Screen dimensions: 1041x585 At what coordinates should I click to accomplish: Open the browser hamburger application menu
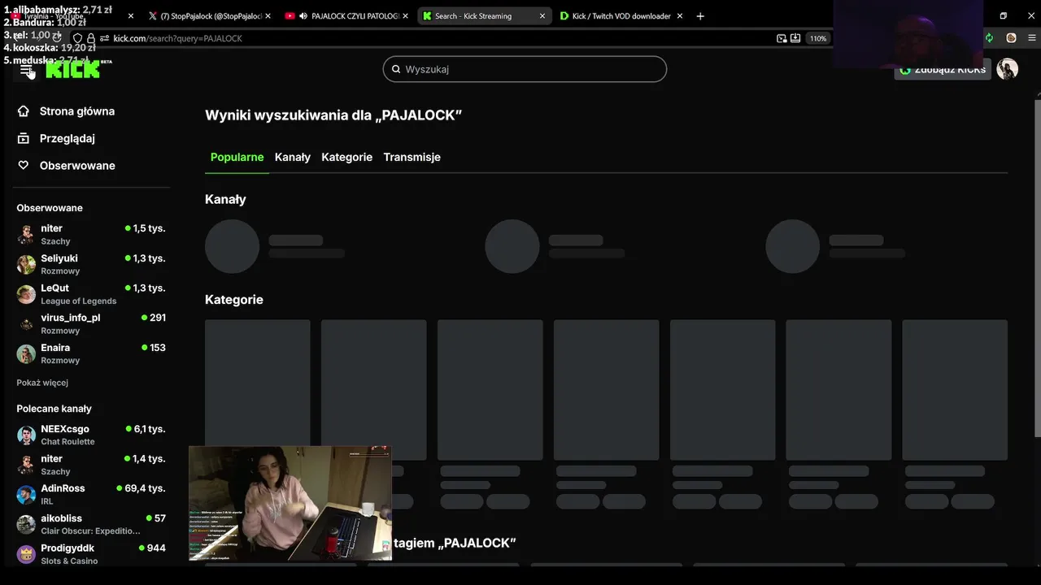1032,38
